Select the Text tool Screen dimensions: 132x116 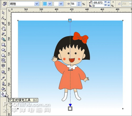3,66
